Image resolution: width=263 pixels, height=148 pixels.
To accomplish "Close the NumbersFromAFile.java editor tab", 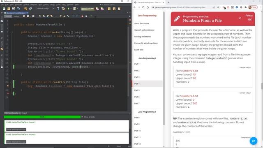I will 28,13.
